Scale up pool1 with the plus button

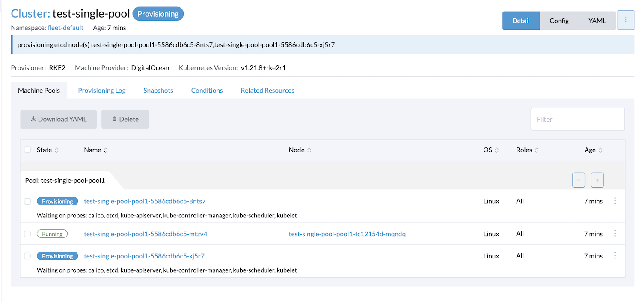point(597,180)
